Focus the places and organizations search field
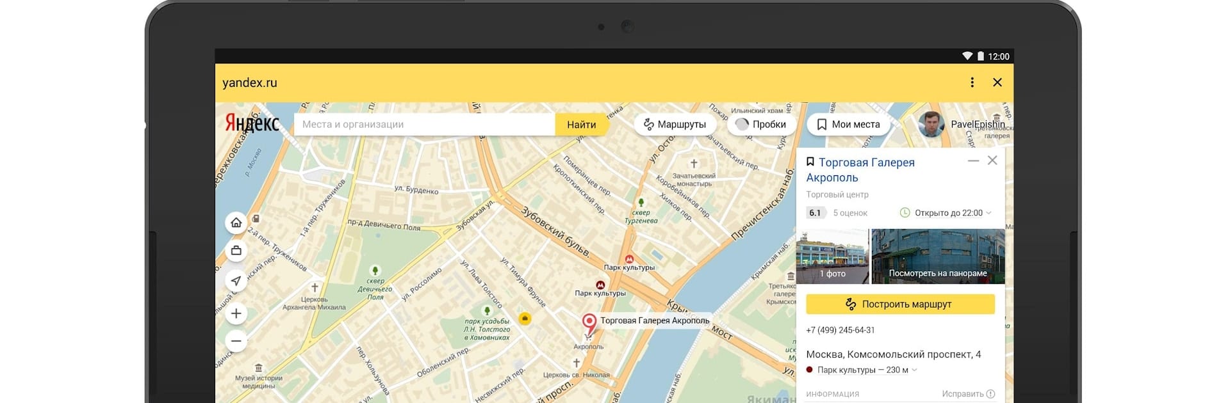Screen dimensions: 1230x403 (x=424, y=124)
